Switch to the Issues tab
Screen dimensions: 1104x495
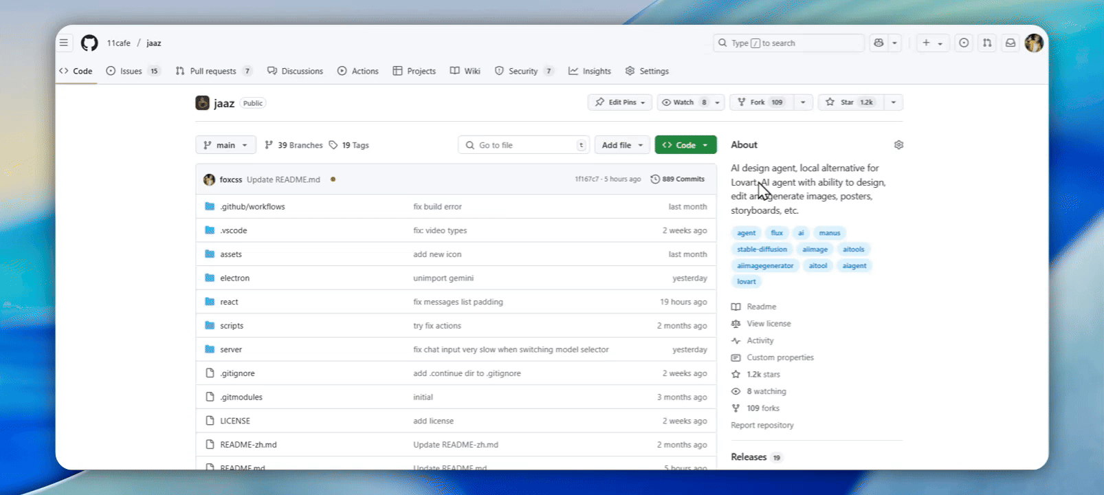133,71
